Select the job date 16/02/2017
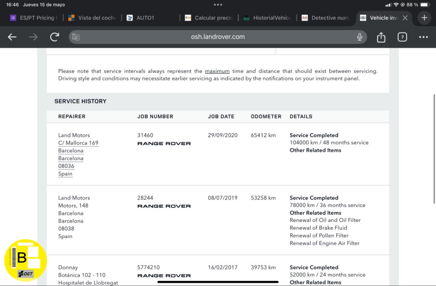Image resolution: width=436 pixels, height=286 pixels. tap(223, 267)
